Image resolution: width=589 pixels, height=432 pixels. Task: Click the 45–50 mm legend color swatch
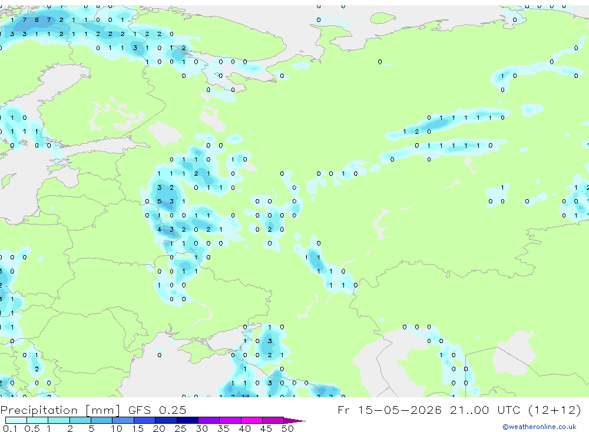pos(273,420)
